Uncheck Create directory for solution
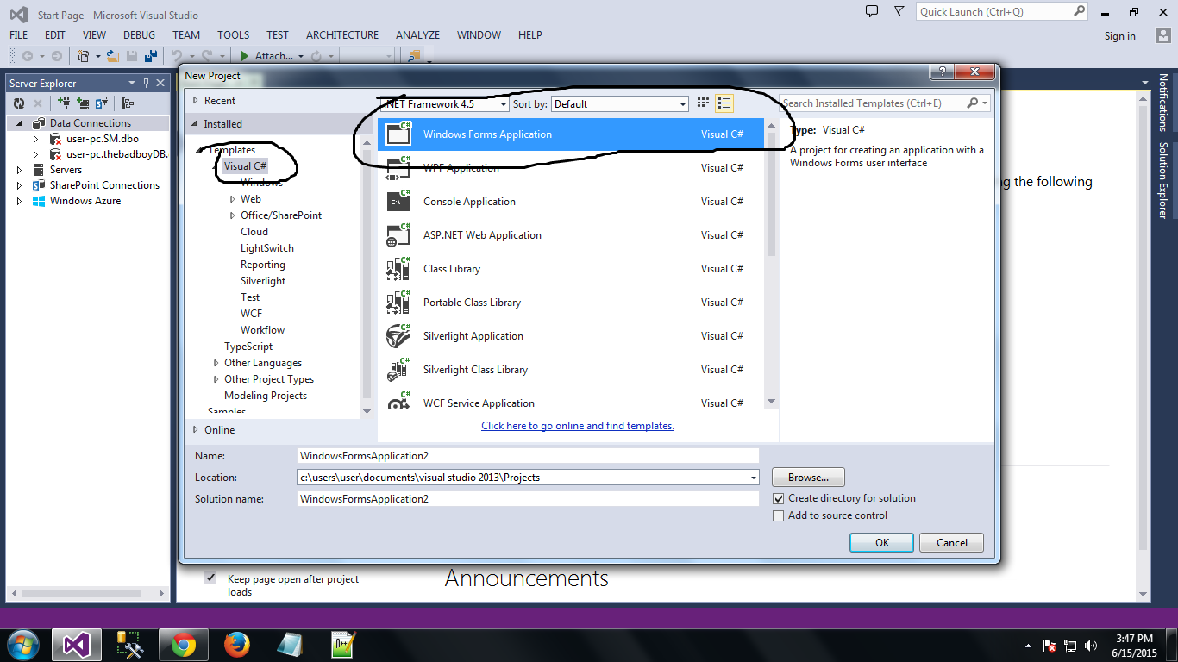This screenshot has width=1178, height=662. (x=778, y=498)
